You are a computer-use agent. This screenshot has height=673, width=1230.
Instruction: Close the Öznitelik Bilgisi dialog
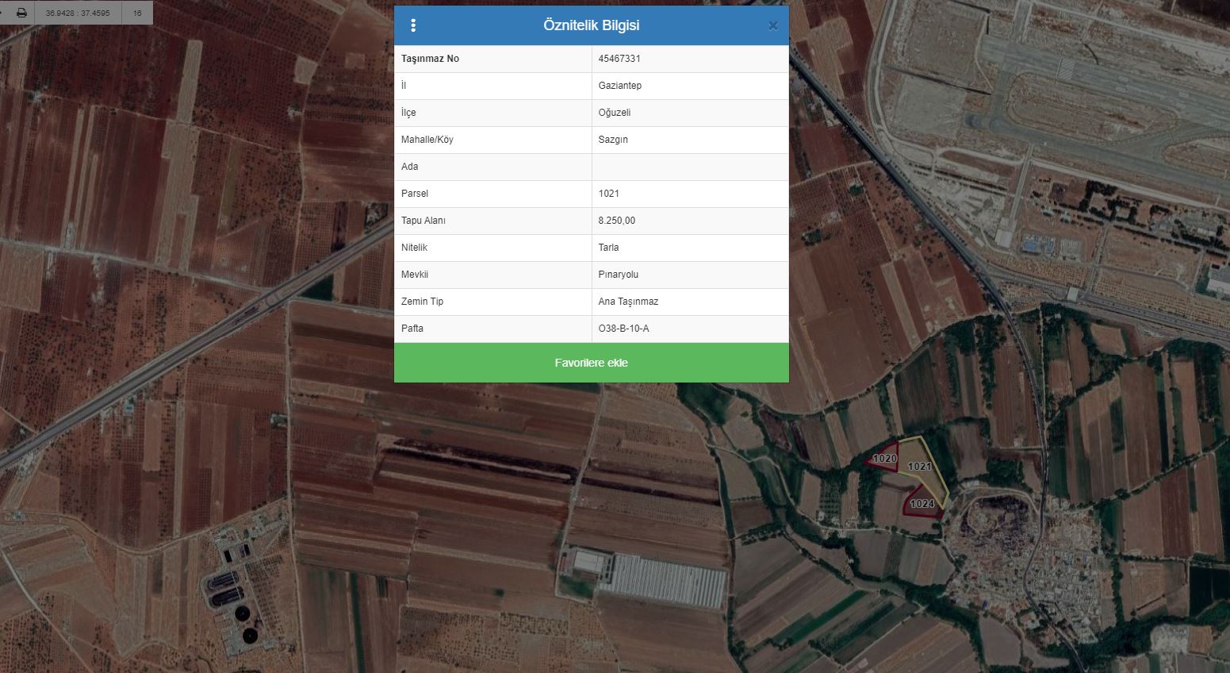pos(772,26)
